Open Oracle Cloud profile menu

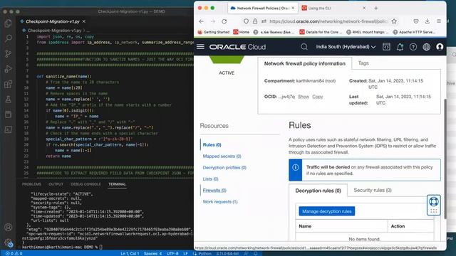click(x=440, y=47)
